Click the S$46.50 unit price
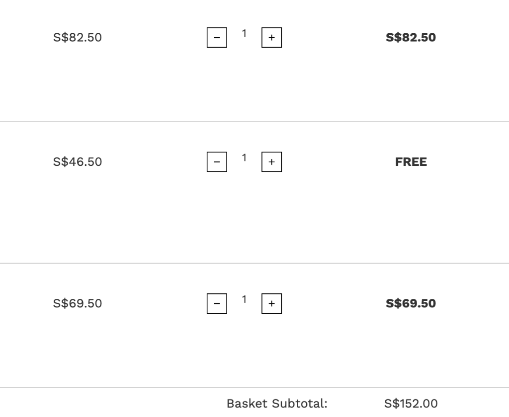509x417 pixels. 78,162
